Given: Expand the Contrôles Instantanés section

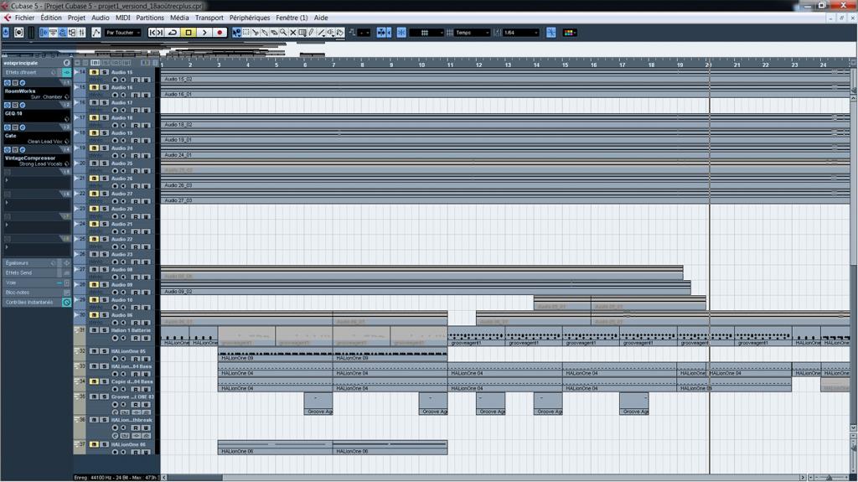Looking at the screenshot, I should 36,303.
